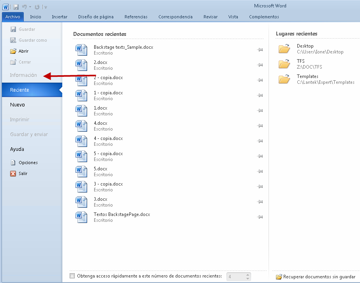Open the Correspondencia tab
Screen dimensions: 360x283
coord(176,17)
